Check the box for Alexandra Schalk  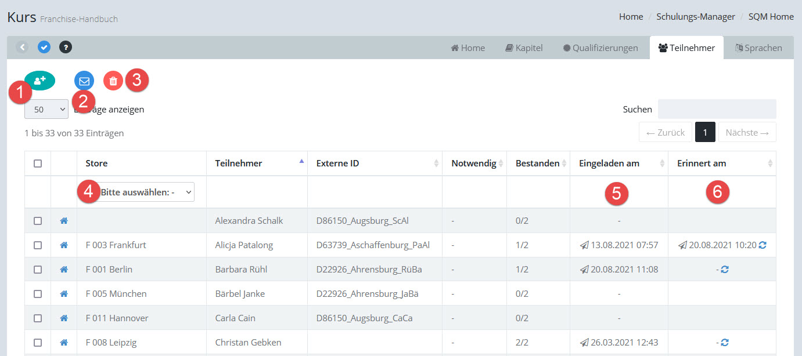[x=38, y=221]
